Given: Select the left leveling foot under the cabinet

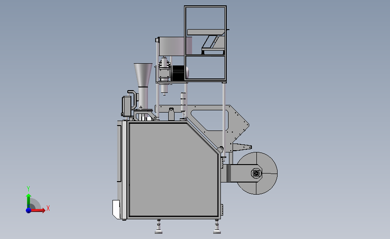Looking at the screenshot, I should click(158, 227).
